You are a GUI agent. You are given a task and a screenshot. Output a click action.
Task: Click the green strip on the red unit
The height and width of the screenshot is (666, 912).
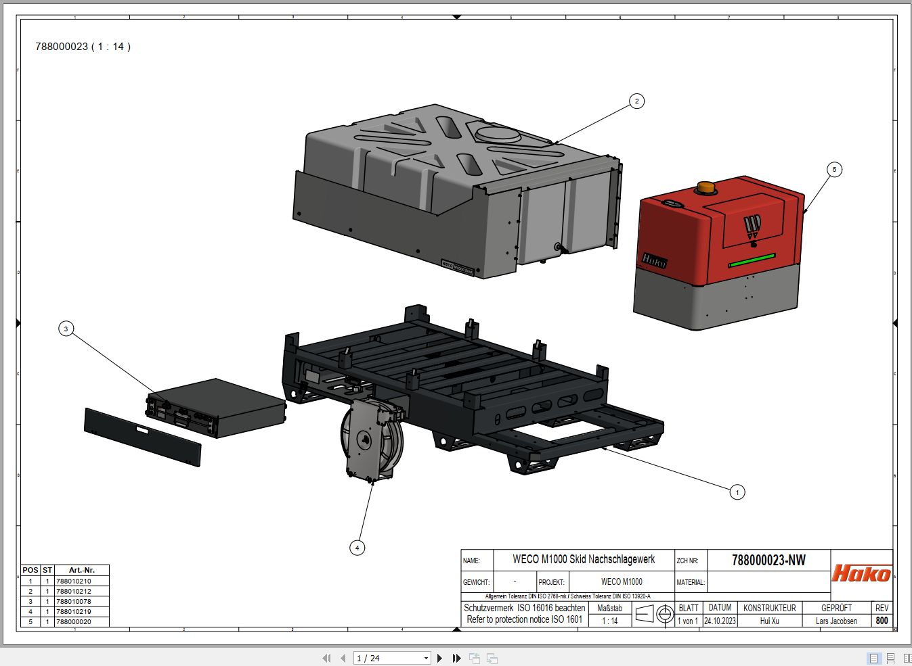(x=752, y=261)
